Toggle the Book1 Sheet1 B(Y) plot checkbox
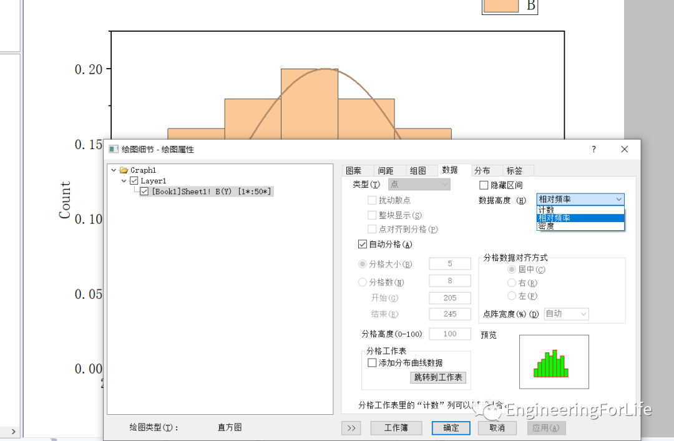The width and height of the screenshot is (674, 441). [144, 191]
